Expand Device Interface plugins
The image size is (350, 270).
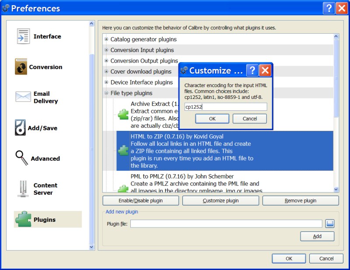106,82
